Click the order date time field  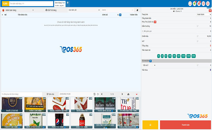pos(75,94)
